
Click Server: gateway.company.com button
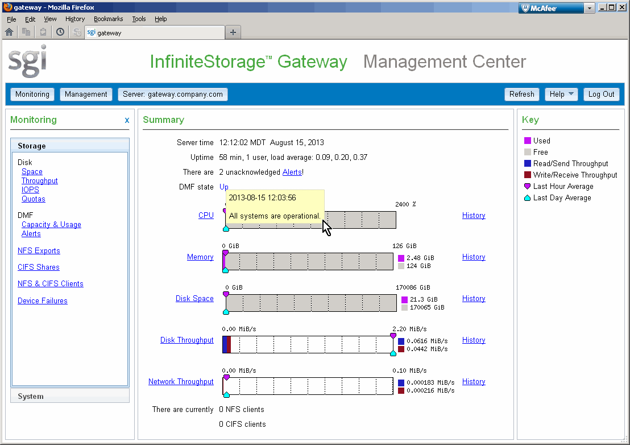[173, 94]
